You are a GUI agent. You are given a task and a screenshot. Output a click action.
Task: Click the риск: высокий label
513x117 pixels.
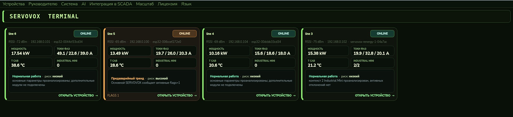pyautogui.click(x=158, y=78)
